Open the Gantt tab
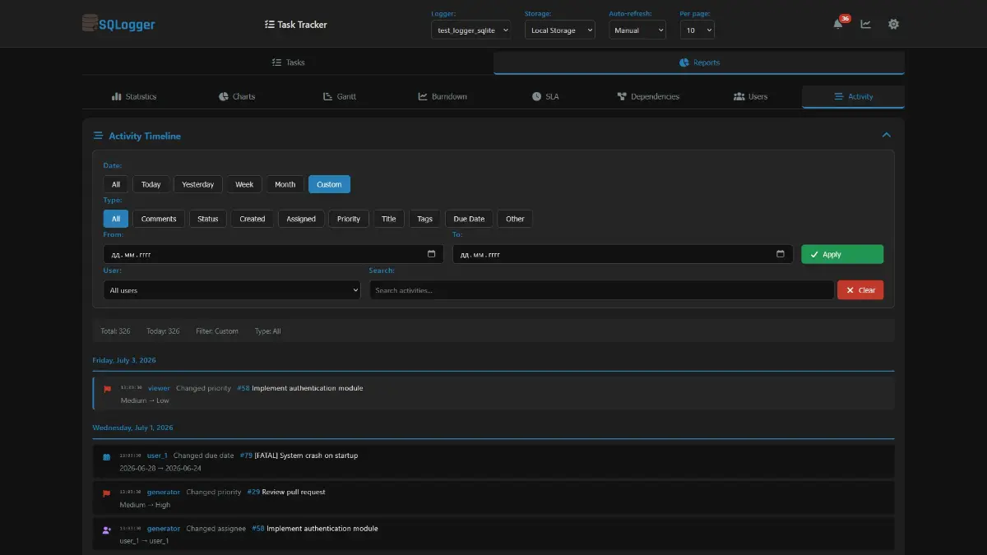987x555 pixels. click(339, 97)
